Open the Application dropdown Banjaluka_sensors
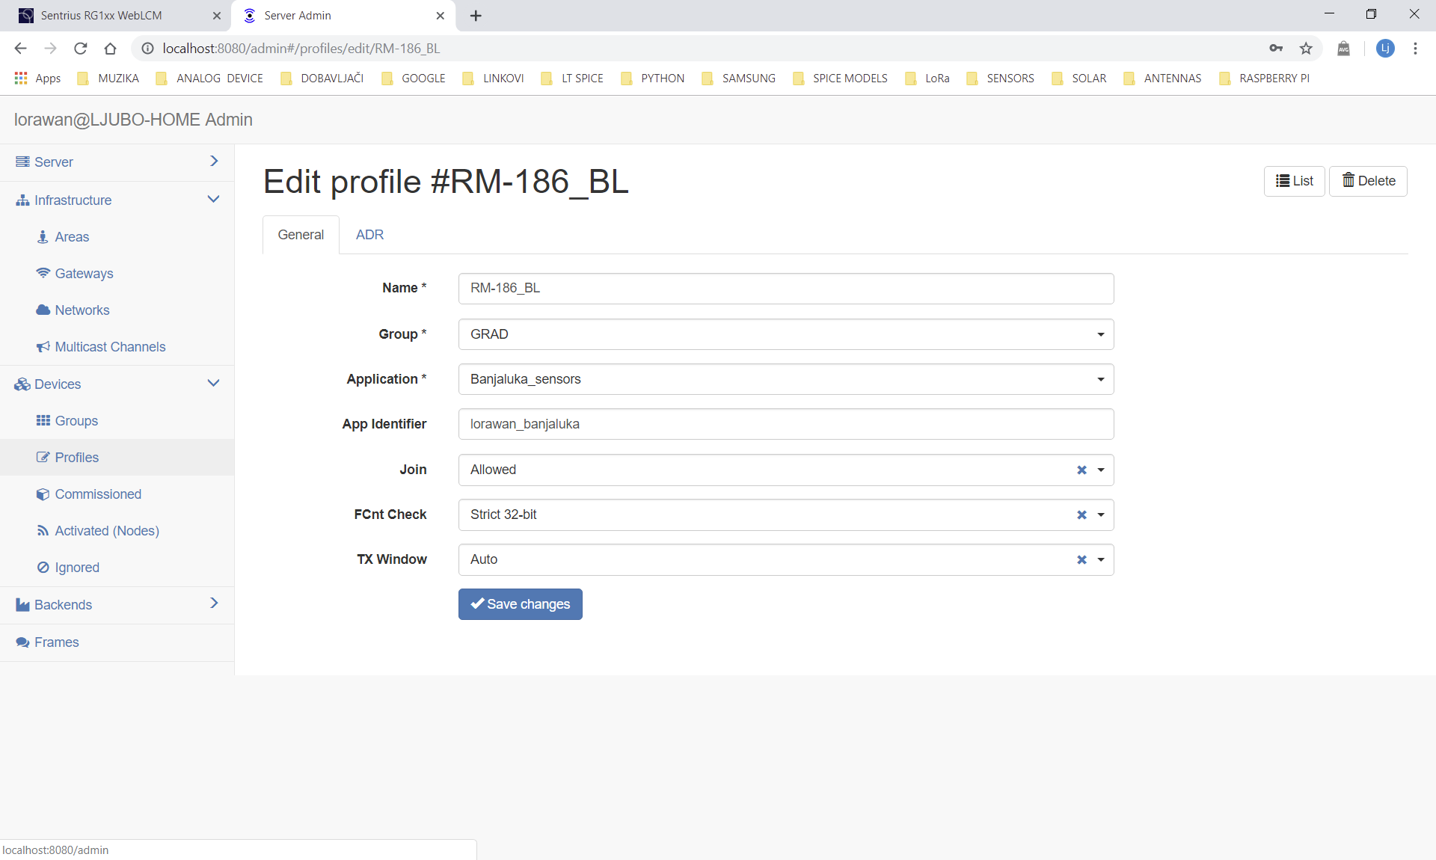The width and height of the screenshot is (1436, 860). pos(786,379)
